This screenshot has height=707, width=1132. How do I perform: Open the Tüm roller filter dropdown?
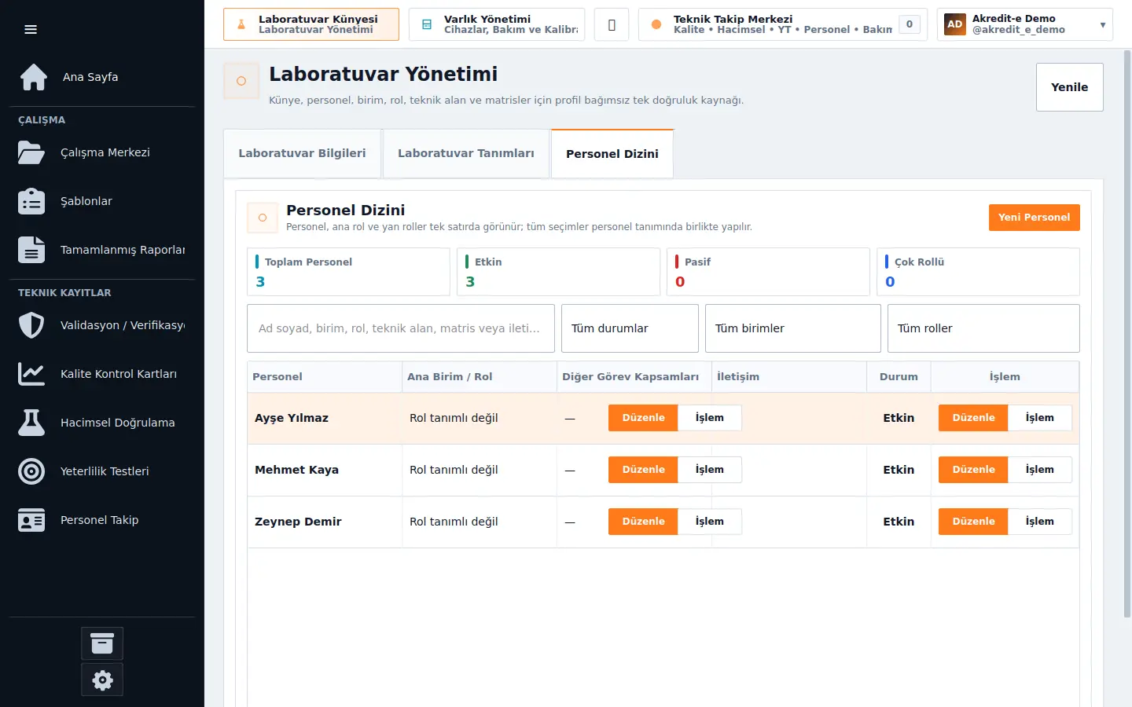[983, 328]
